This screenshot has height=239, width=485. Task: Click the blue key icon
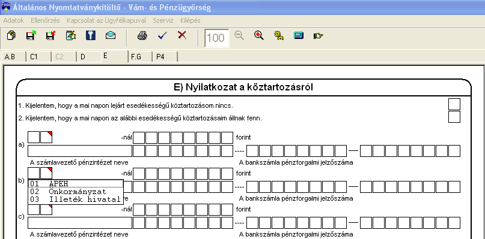(x=91, y=35)
